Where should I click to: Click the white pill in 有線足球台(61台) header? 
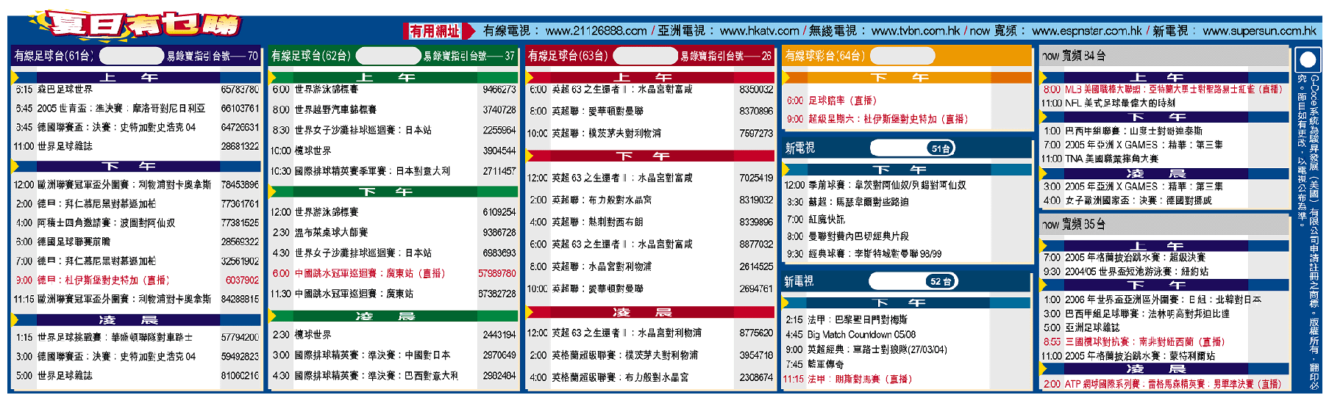coord(131,56)
